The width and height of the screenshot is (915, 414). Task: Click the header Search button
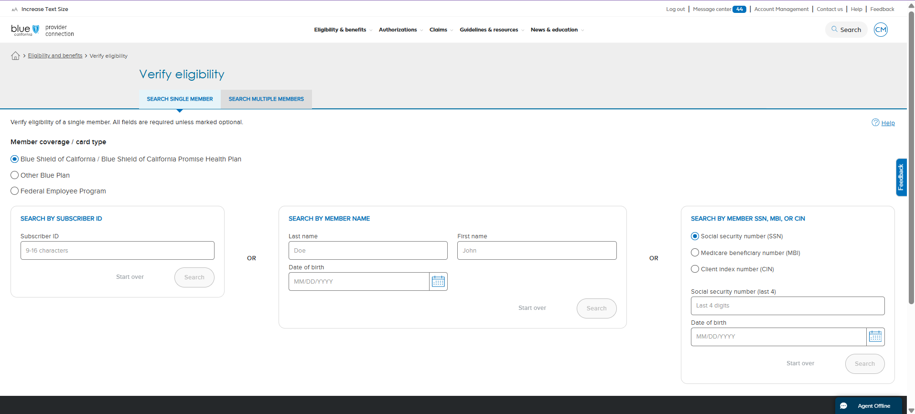tap(846, 30)
